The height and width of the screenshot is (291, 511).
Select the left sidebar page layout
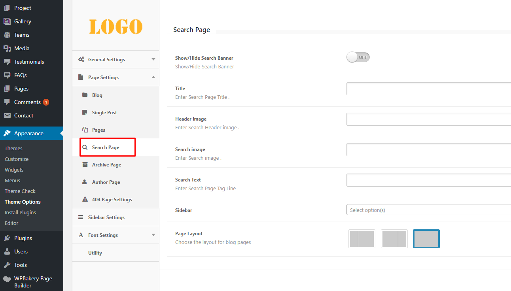pyautogui.click(x=361, y=239)
